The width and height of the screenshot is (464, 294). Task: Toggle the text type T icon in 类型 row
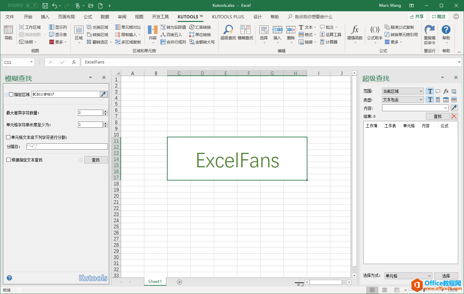tap(430, 100)
